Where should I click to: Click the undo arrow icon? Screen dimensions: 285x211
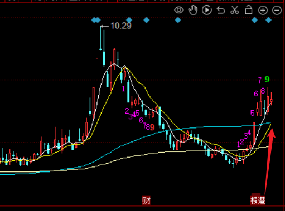coord(221,10)
